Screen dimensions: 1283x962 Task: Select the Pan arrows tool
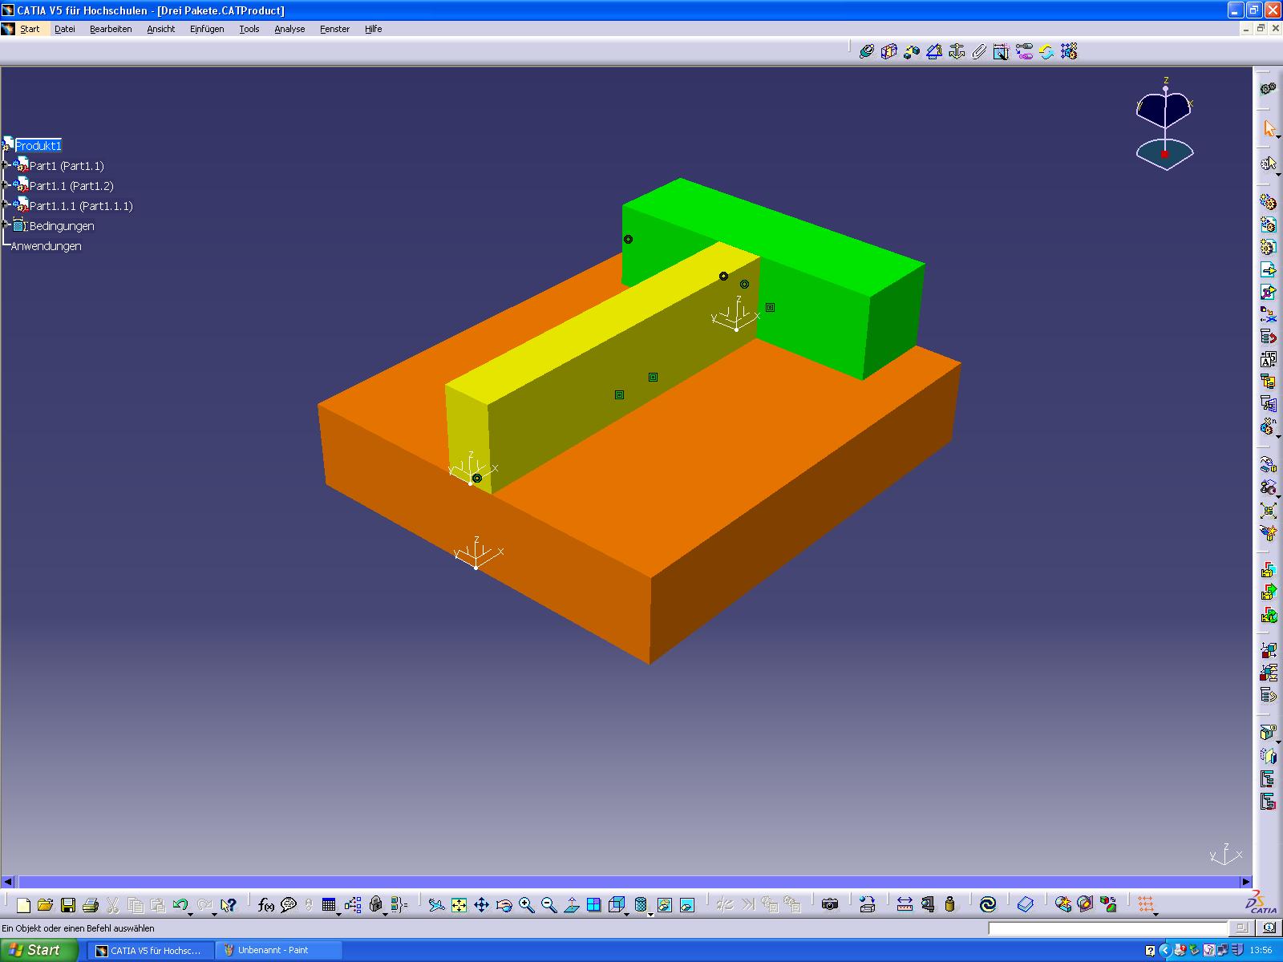(x=481, y=905)
